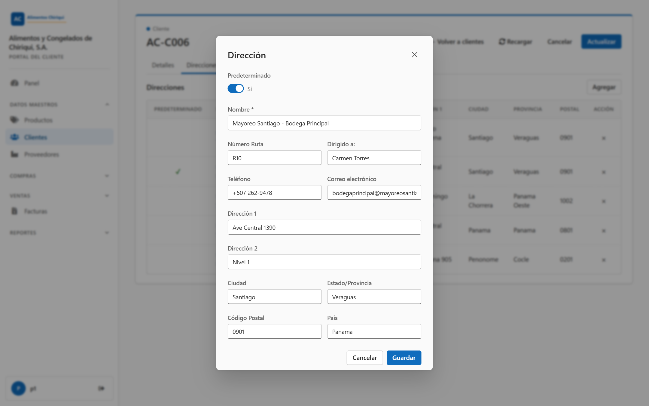Open Panel in the sidebar
This screenshot has height=406, width=649.
(59, 83)
